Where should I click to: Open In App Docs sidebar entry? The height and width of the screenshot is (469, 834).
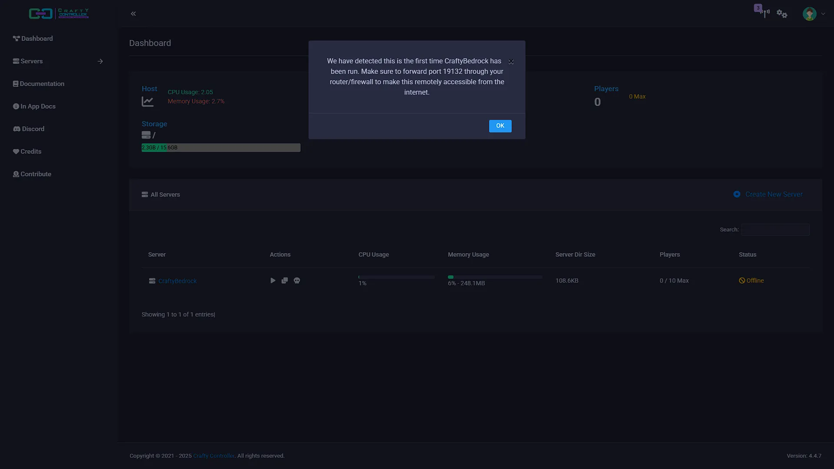[34, 106]
